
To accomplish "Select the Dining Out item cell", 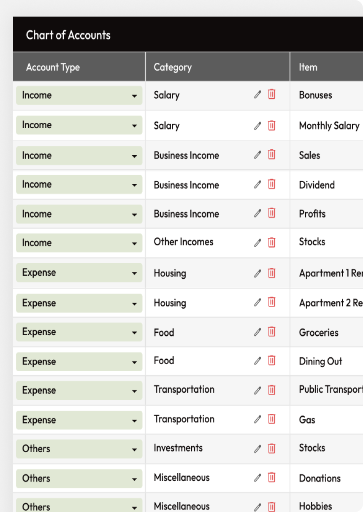I will [x=321, y=361].
